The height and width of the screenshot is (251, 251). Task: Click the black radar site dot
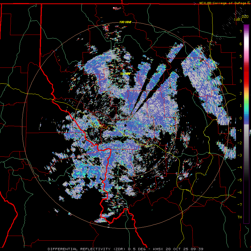(x=126, y=125)
